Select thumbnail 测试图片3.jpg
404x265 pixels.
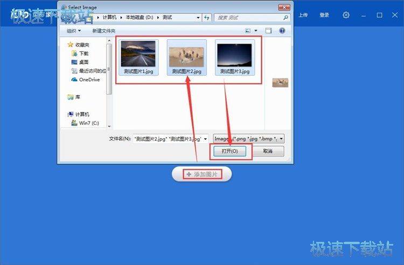[235, 58]
